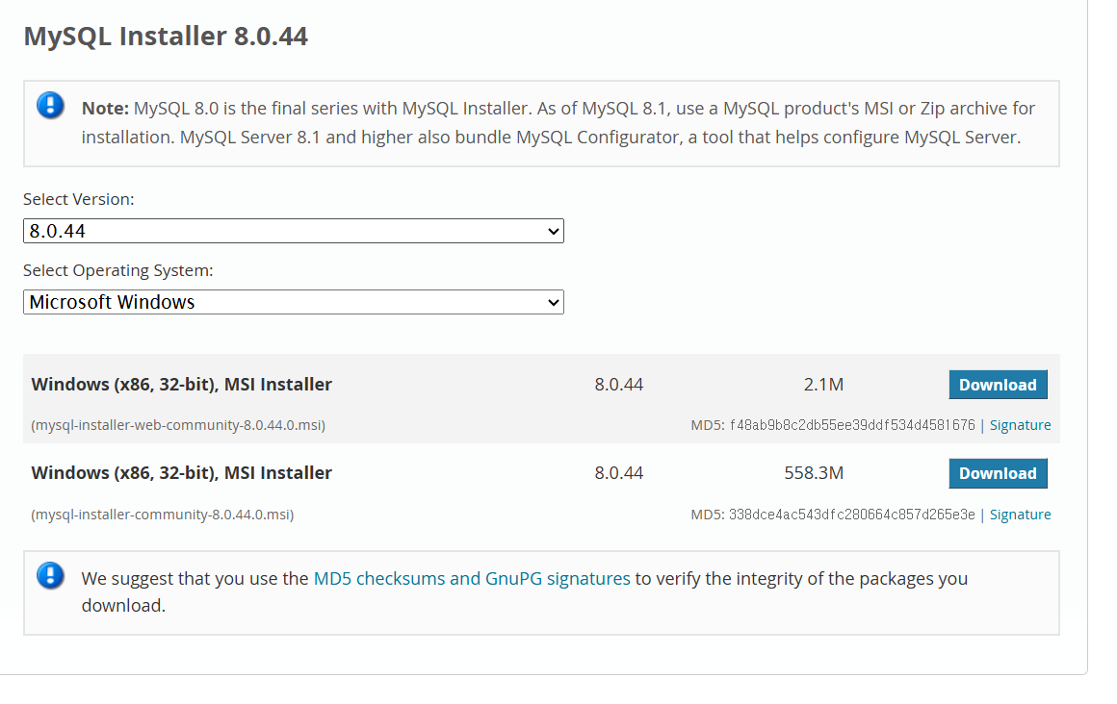Click the MSI Installer title in the 2.1M row

tap(182, 385)
